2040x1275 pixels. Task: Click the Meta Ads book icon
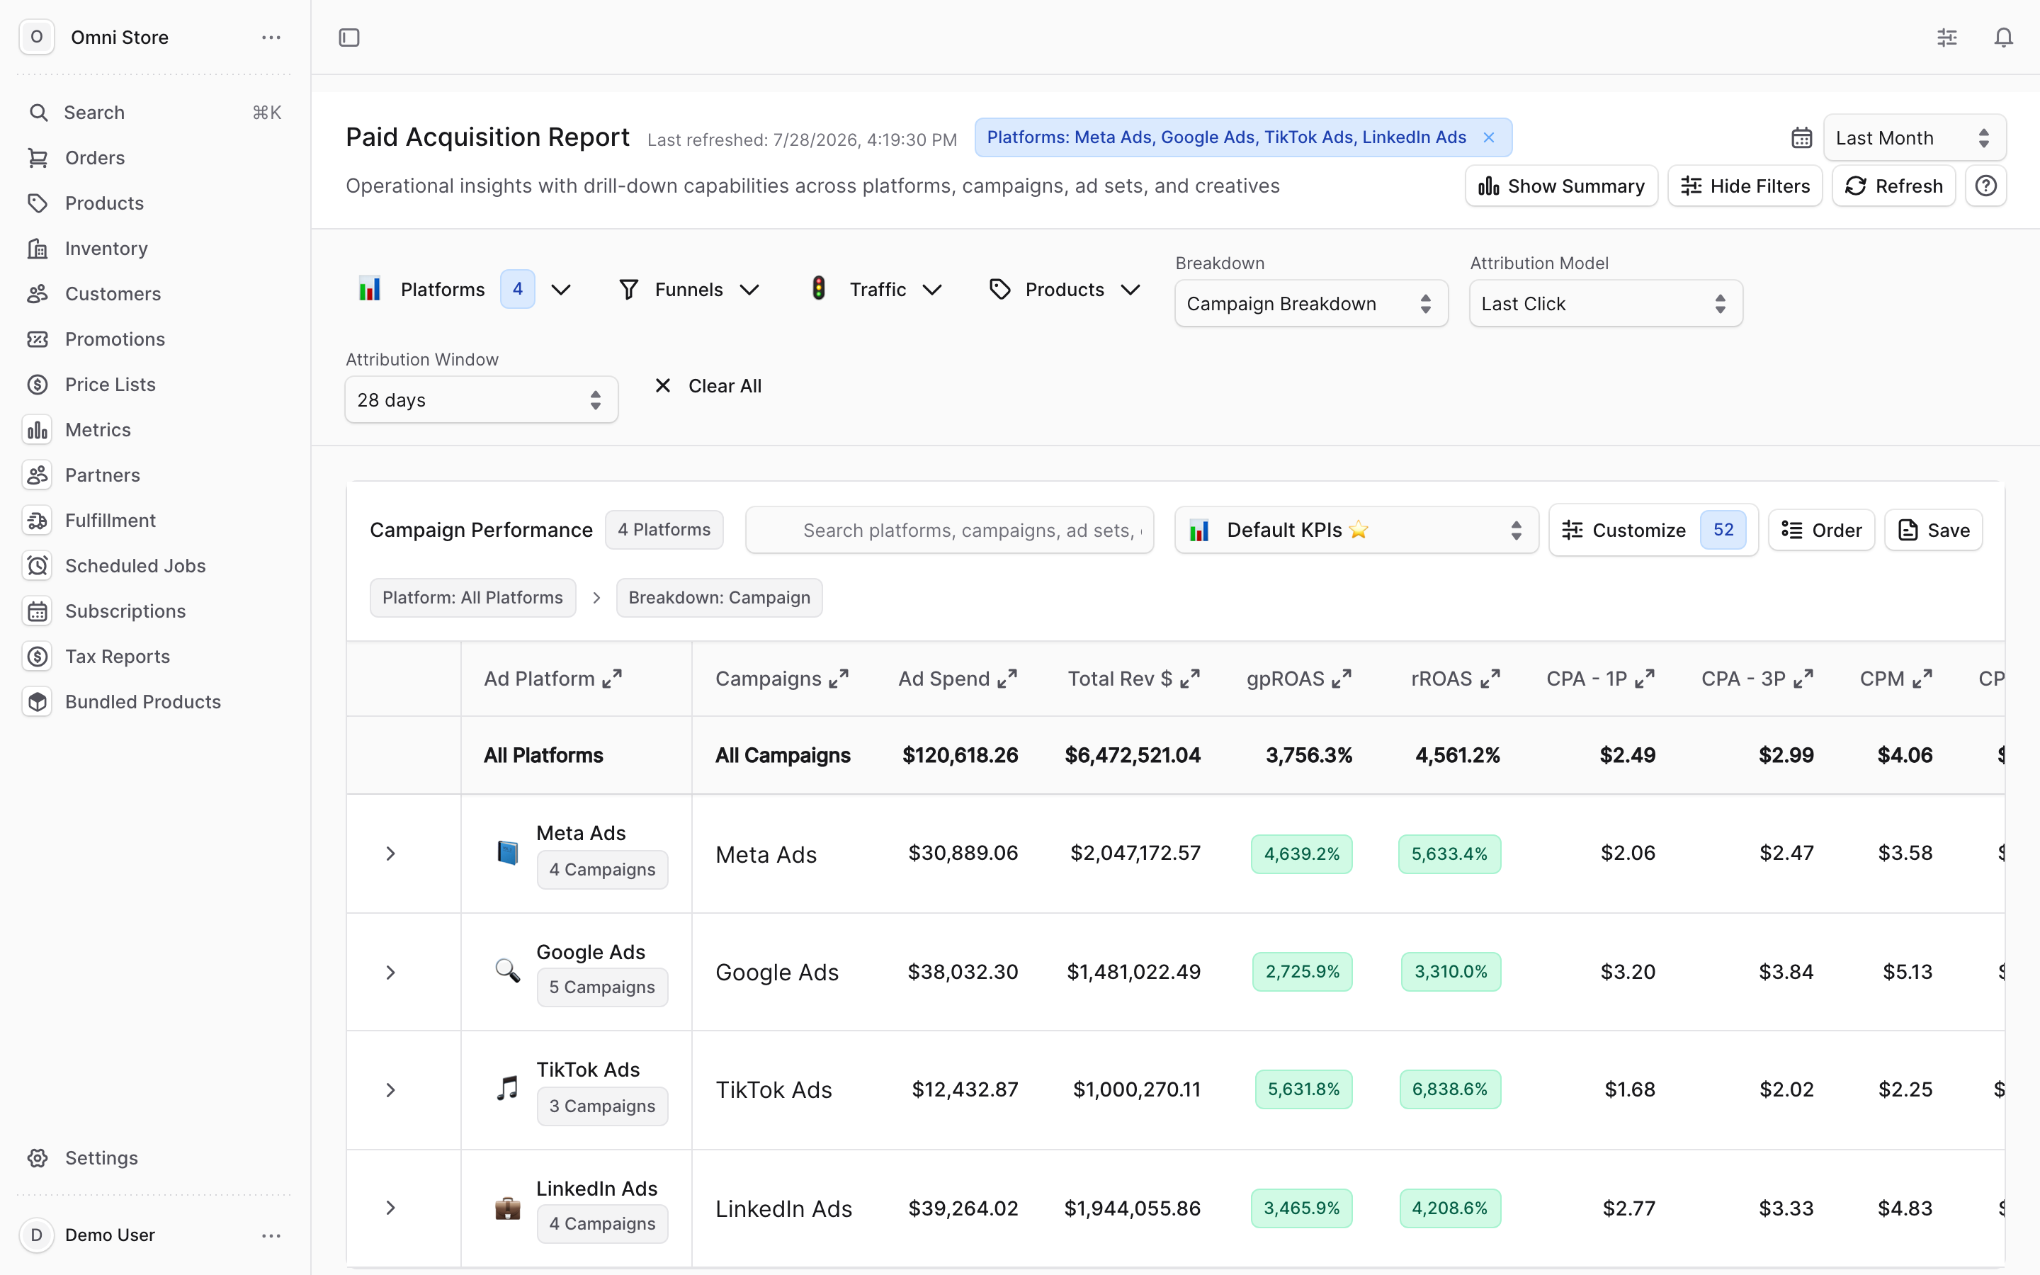point(507,853)
